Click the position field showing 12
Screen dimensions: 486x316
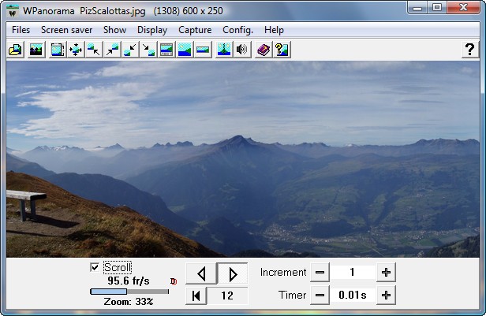coord(227,296)
